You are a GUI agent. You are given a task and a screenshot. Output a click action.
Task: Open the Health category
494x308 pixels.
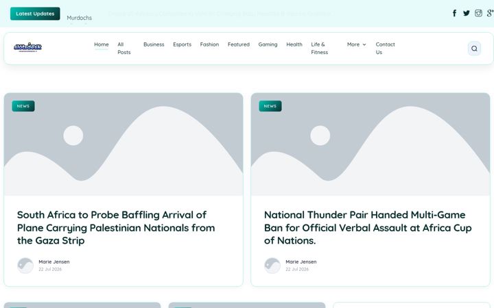(x=294, y=44)
